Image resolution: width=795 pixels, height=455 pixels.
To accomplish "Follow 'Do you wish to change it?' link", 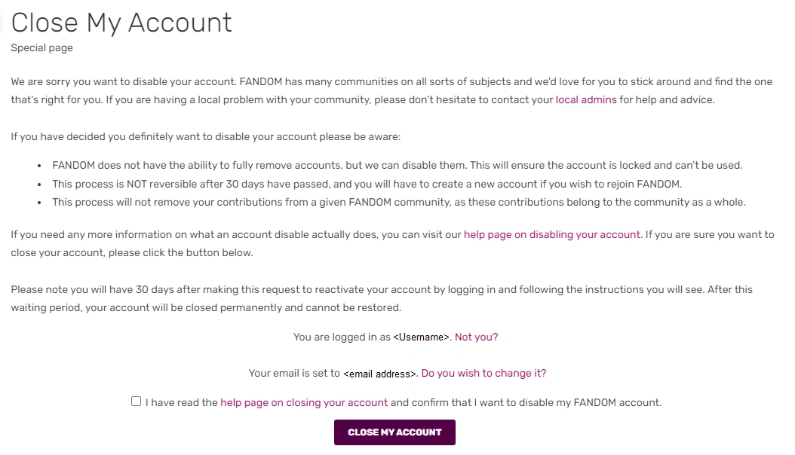I will [x=483, y=373].
